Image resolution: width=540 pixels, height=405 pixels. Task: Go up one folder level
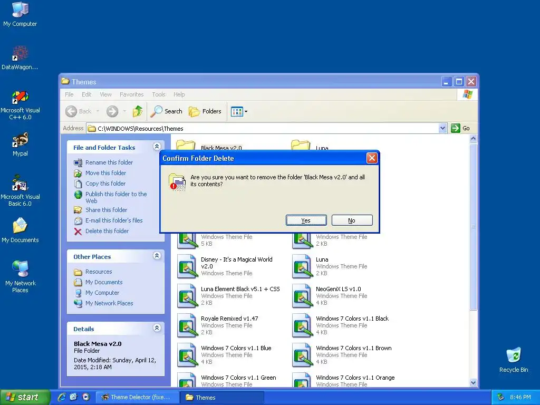[x=138, y=111]
